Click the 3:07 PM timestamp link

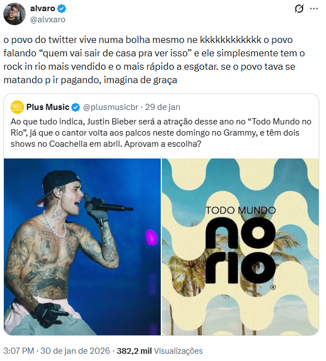tap(18, 351)
